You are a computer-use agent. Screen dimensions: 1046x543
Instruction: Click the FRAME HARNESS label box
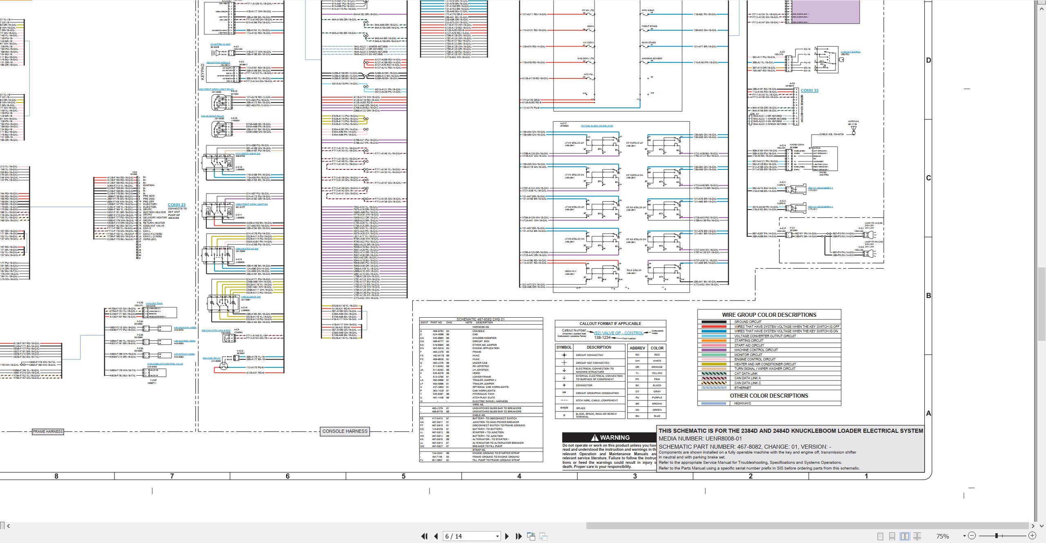[x=48, y=432]
